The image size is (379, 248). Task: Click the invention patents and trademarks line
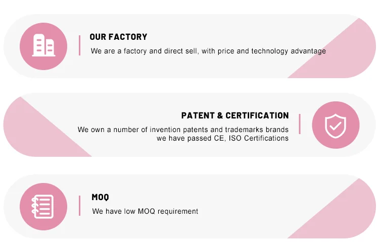(x=183, y=130)
